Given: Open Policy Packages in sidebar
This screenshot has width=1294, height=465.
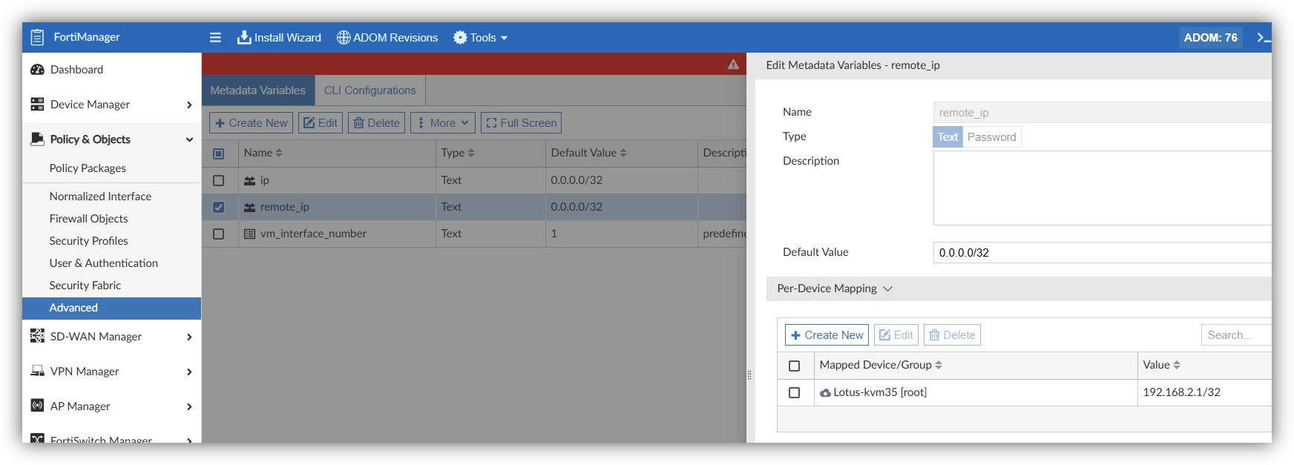Looking at the screenshot, I should (88, 168).
